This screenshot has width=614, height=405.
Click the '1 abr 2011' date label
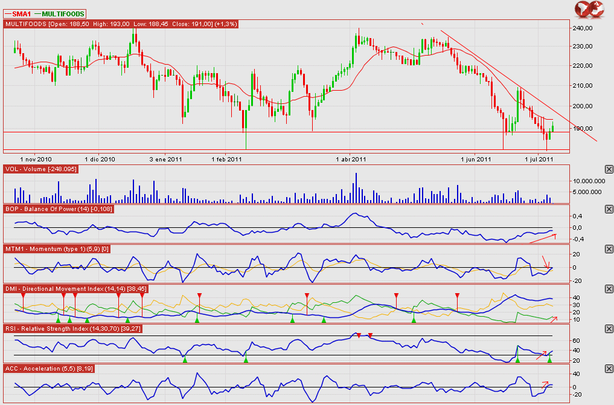tap(350, 160)
